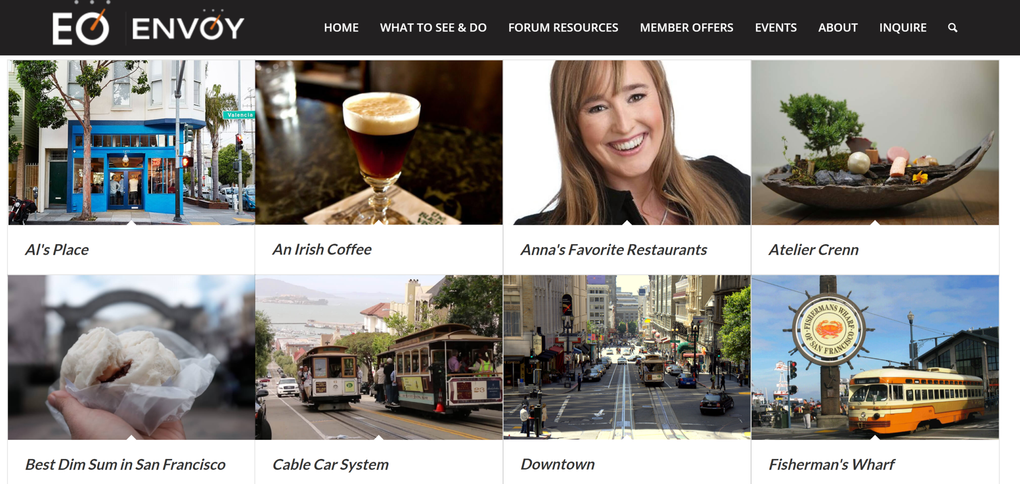Open Al's Place storefront photo
The height and width of the screenshot is (484, 1020).
[x=131, y=142]
